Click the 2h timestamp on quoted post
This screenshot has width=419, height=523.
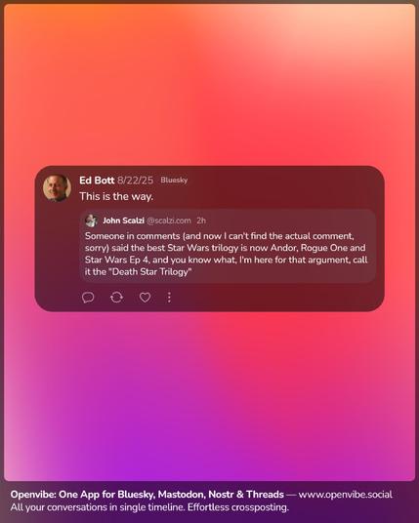tap(201, 221)
